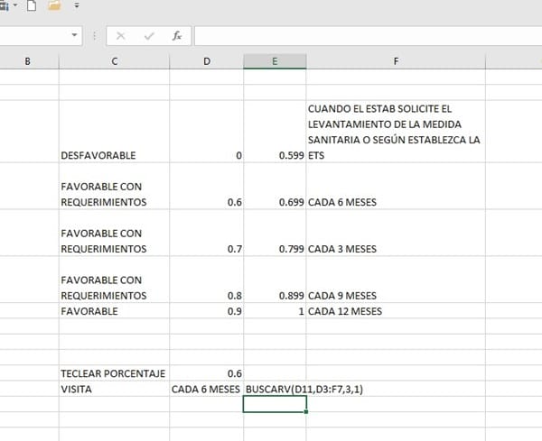The image size is (542, 441).
Task: Click the 0 value next to DESFAVORABLE
Action: [x=206, y=132]
